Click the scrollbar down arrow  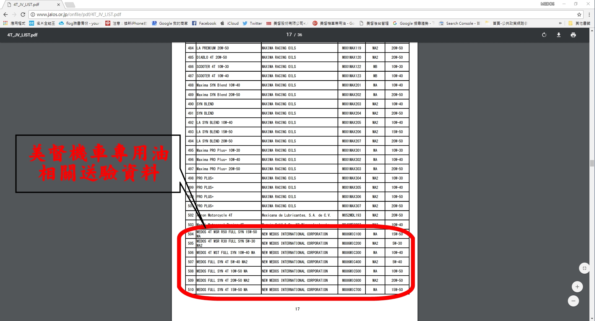(x=592, y=318)
